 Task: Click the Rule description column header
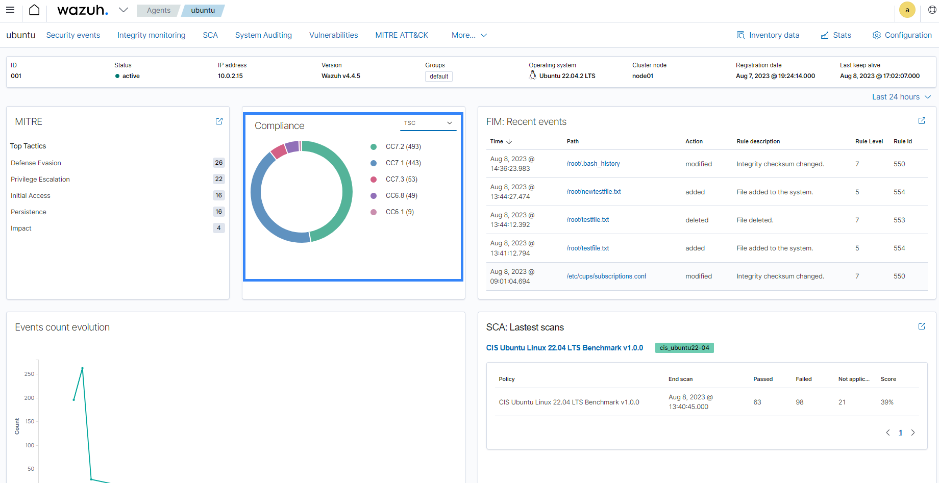tap(758, 141)
